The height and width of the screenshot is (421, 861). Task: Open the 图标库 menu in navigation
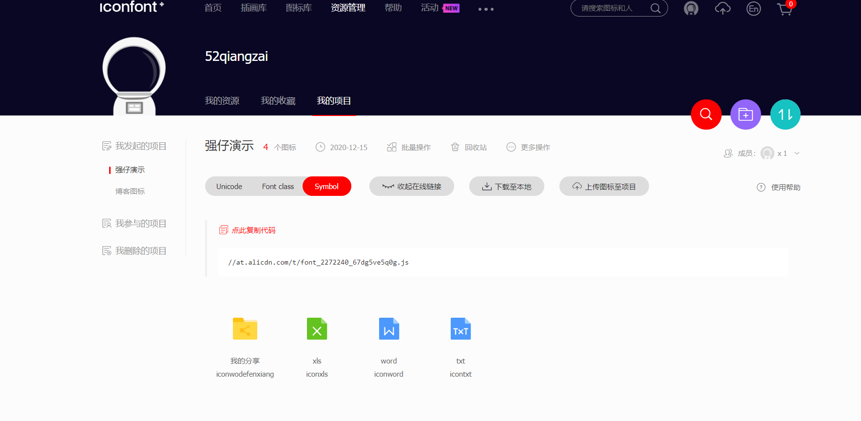(299, 8)
